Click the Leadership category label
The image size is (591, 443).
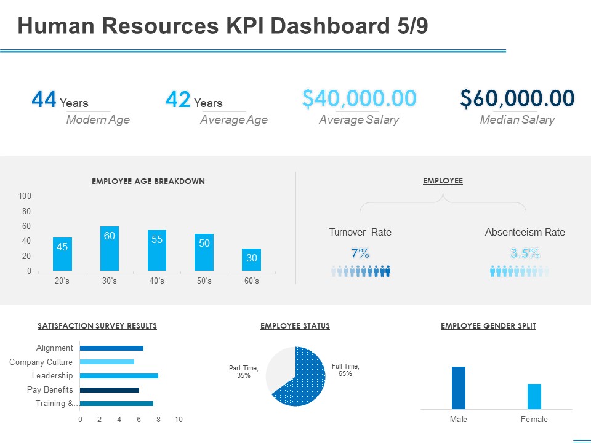[52, 375]
